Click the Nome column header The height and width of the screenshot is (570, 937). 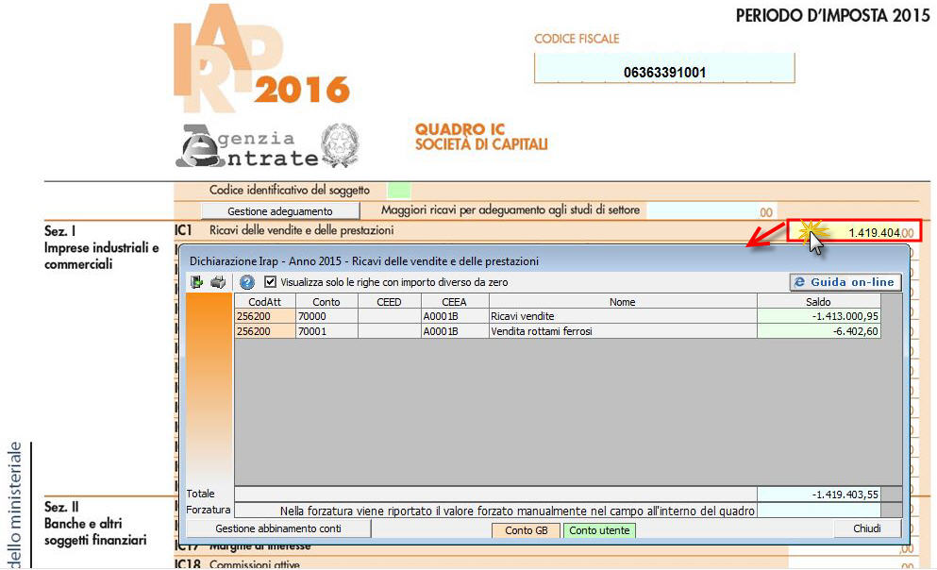[623, 302]
